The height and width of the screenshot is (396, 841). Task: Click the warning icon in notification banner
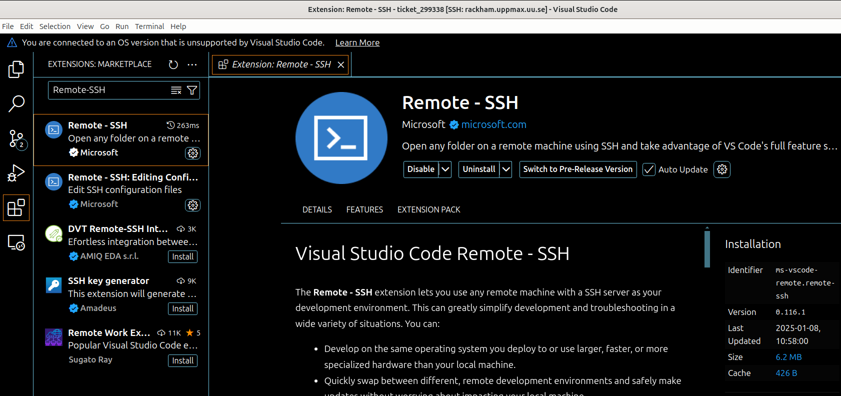(12, 43)
